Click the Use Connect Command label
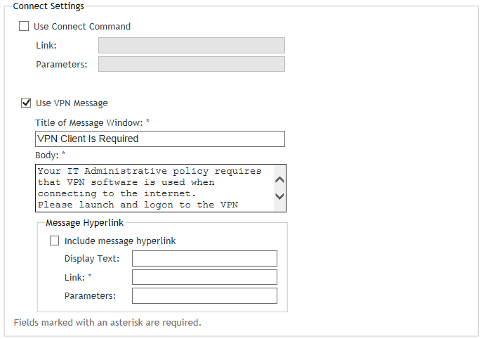481x339 pixels. (82, 27)
